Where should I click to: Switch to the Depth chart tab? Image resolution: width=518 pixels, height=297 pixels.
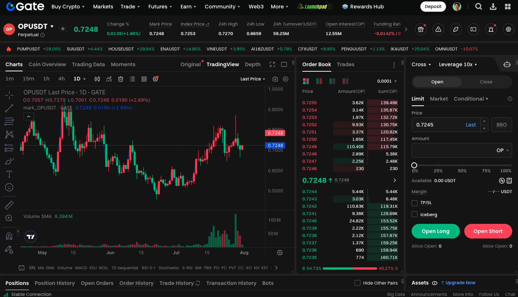253,64
